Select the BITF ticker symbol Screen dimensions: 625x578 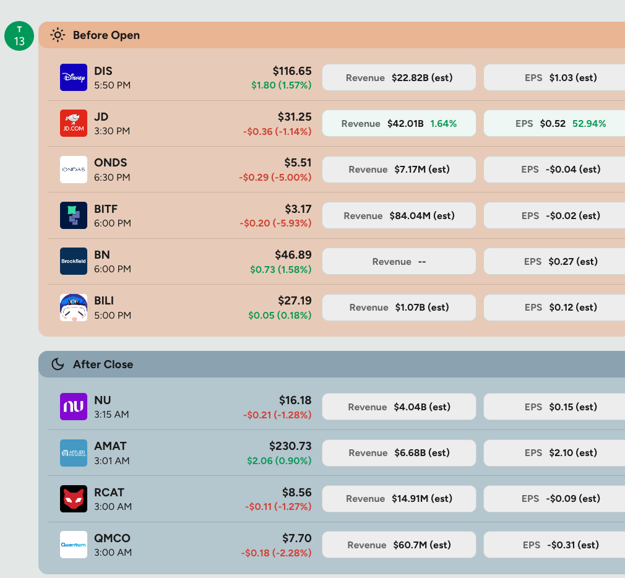click(x=106, y=209)
